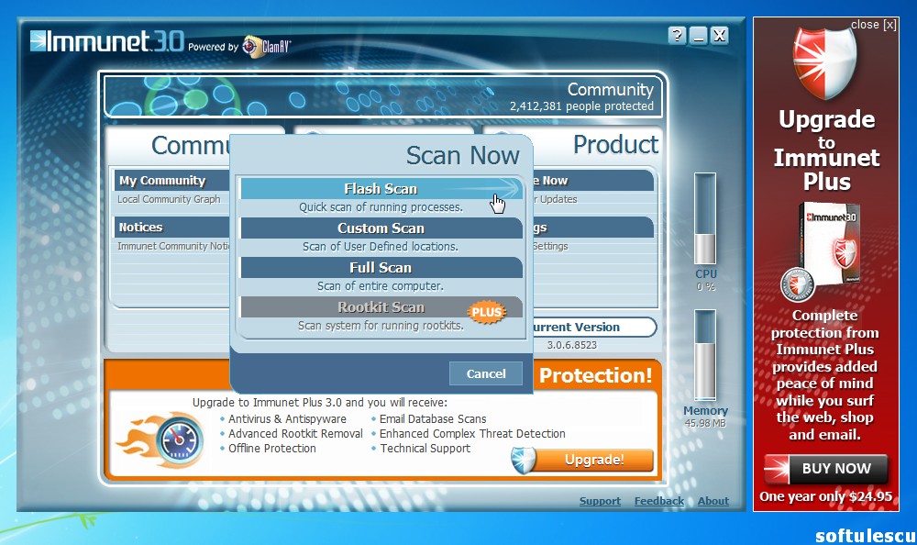Click the round seal badge on product box
This screenshot has width=917, height=545.
(x=798, y=284)
